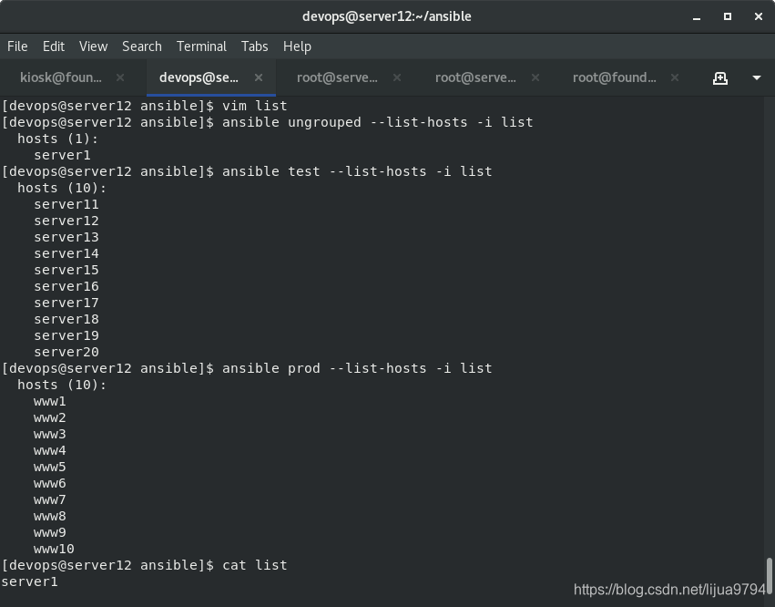Image resolution: width=775 pixels, height=607 pixels.
Task: Click the new tab icon
Action: point(720,78)
